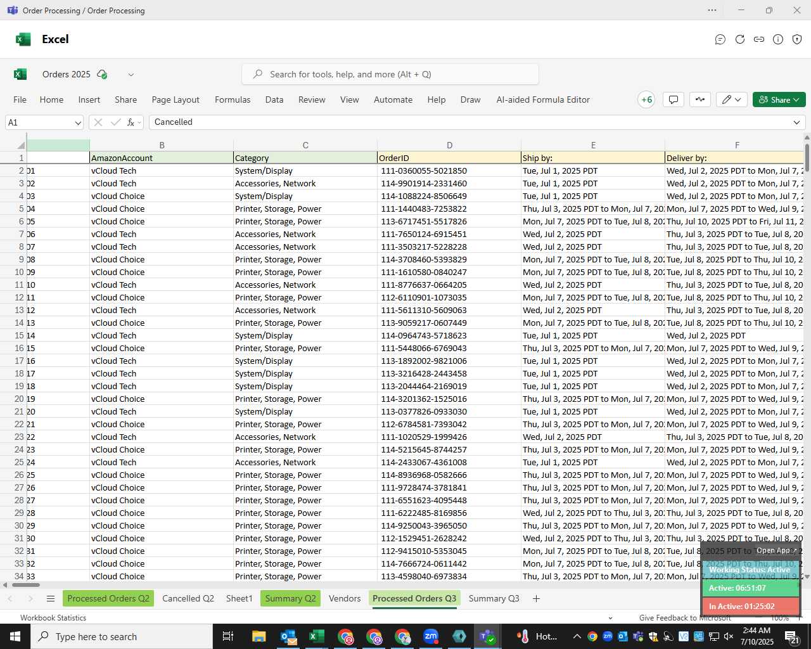
Task: Open Outlook from the taskbar
Action: point(289,636)
